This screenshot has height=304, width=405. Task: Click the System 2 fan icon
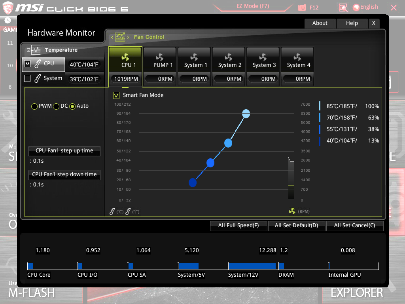pos(228,57)
